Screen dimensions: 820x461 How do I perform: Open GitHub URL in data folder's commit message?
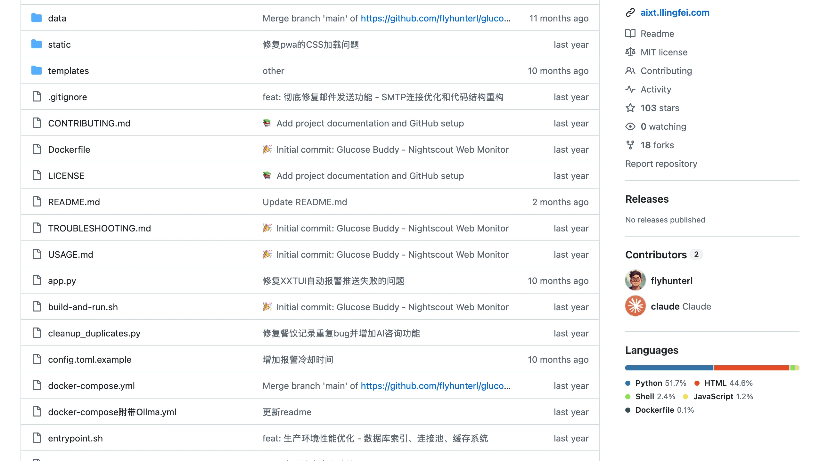pos(436,18)
